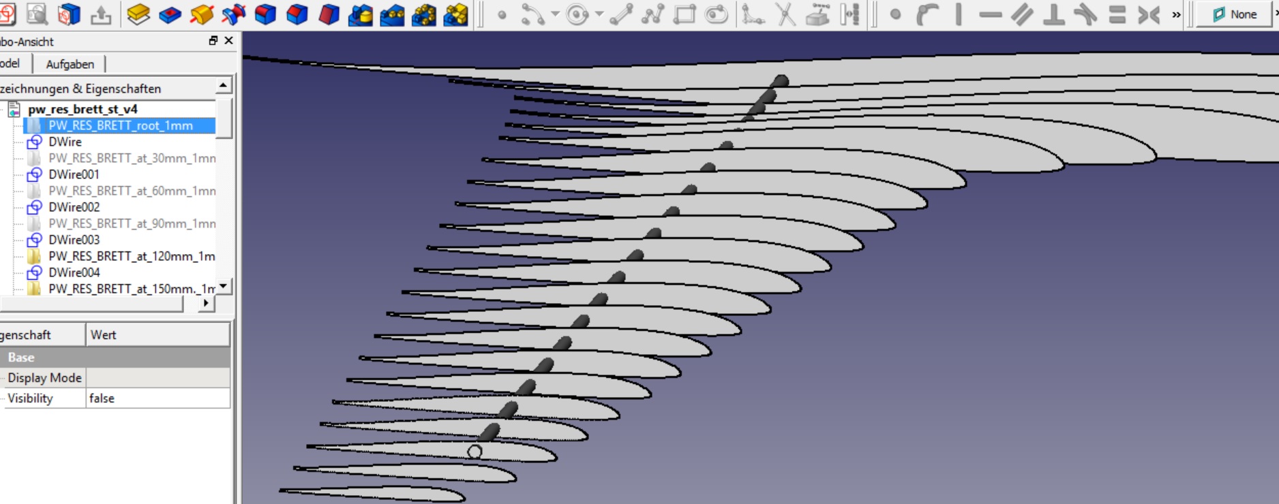Screen dimensions: 1279x504
Task: Click the None button
Action: (1235, 14)
